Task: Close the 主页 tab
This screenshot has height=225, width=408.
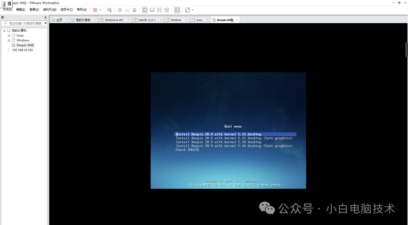Action: click(66, 20)
